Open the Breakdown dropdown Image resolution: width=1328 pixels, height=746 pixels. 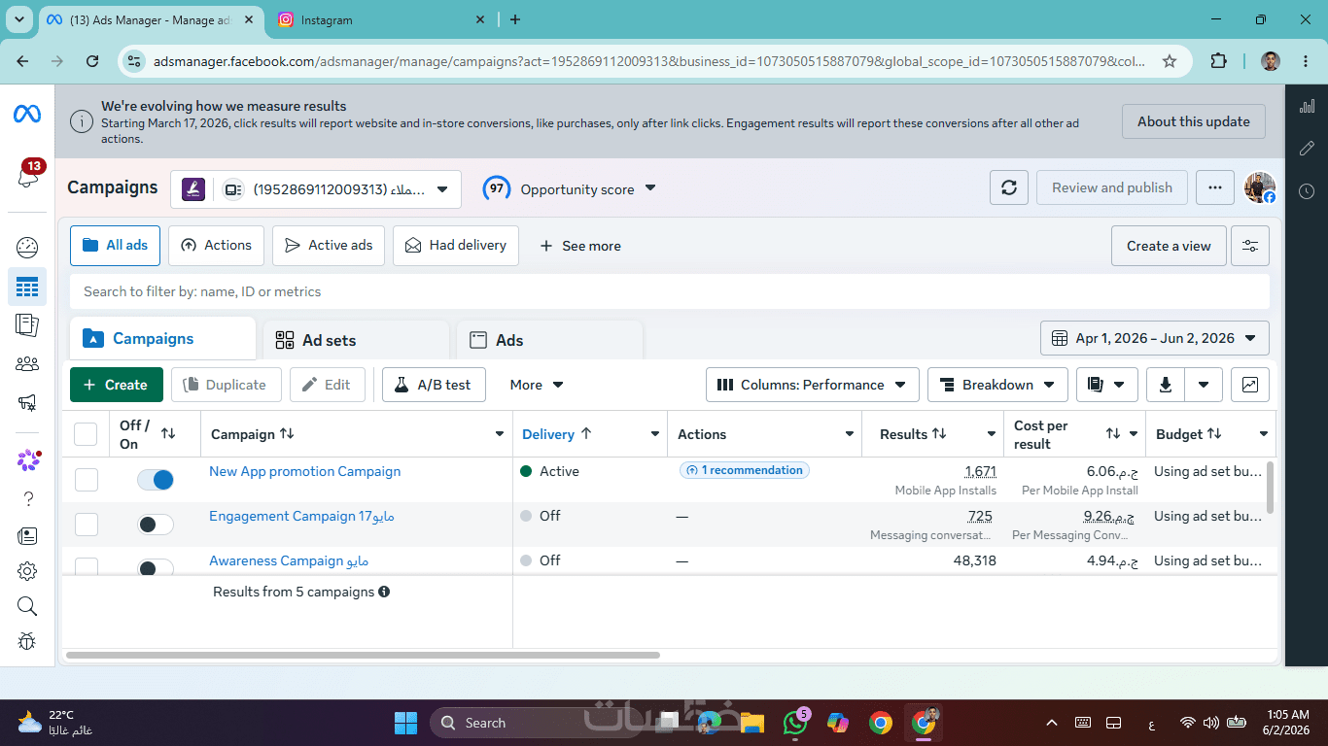click(x=997, y=385)
